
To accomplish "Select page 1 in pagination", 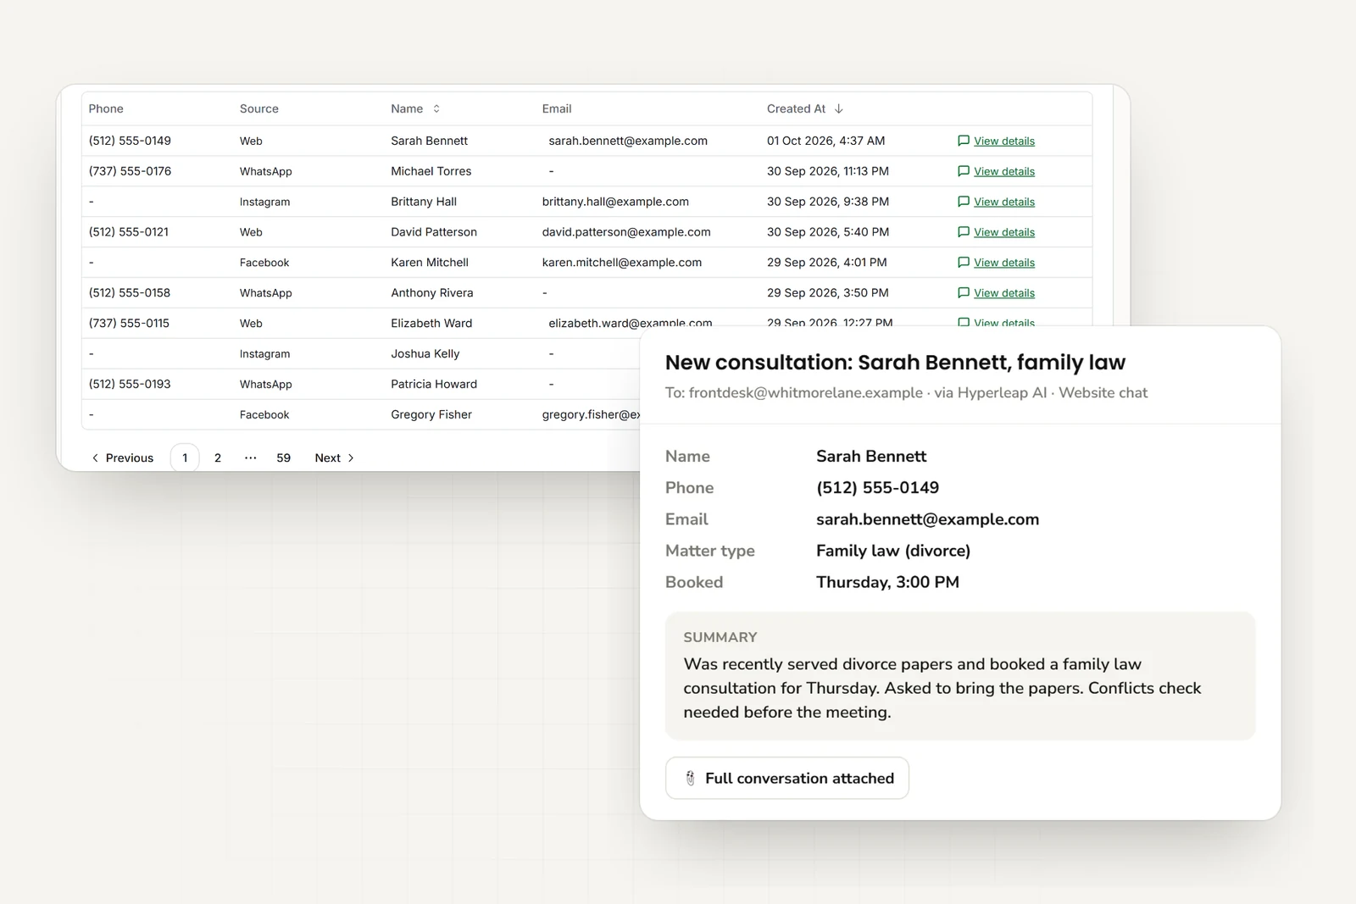I will 185,458.
